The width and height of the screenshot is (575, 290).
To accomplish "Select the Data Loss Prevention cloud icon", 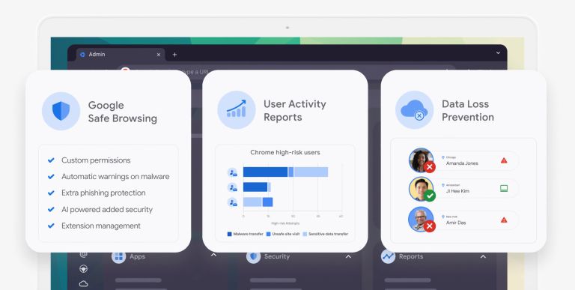I will click(414, 109).
